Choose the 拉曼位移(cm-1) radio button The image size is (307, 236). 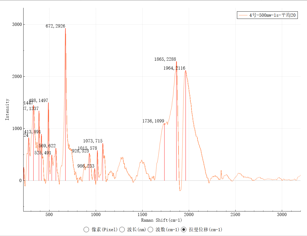184,230
